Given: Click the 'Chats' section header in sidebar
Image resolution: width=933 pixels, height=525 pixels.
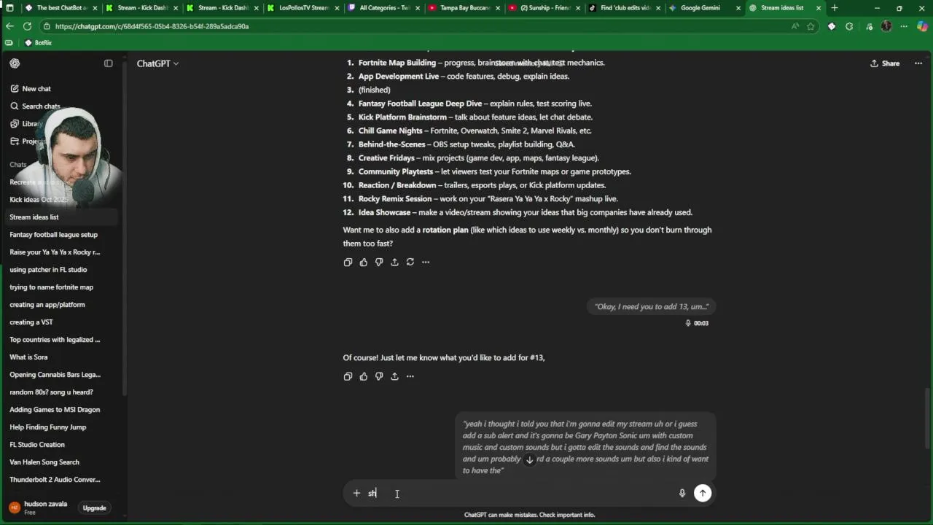Looking at the screenshot, I should tap(18, 165).
